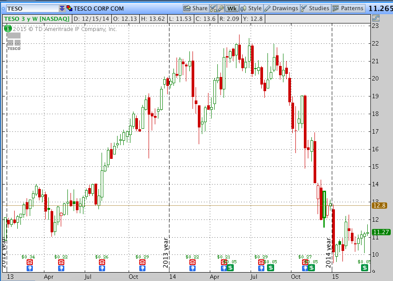Click the O: 12.13 open value
393x281 pixels.
coord(125,19)
